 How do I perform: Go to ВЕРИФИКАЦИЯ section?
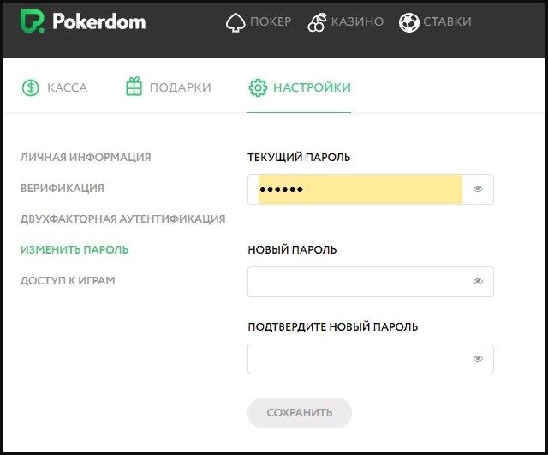click(63, 189)
